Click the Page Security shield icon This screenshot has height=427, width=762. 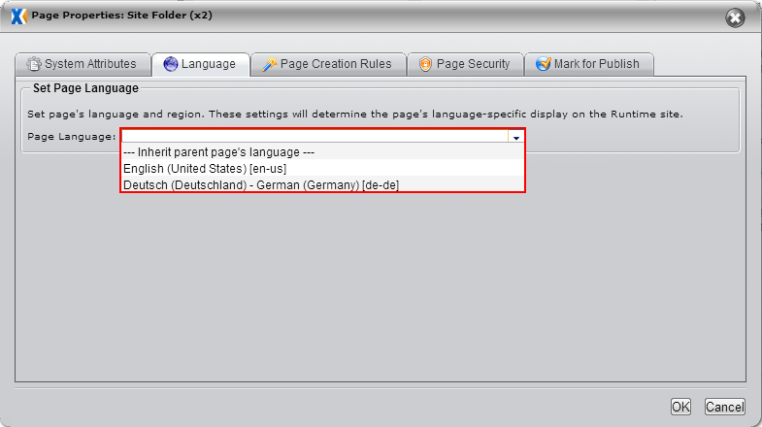coord(426,64)
